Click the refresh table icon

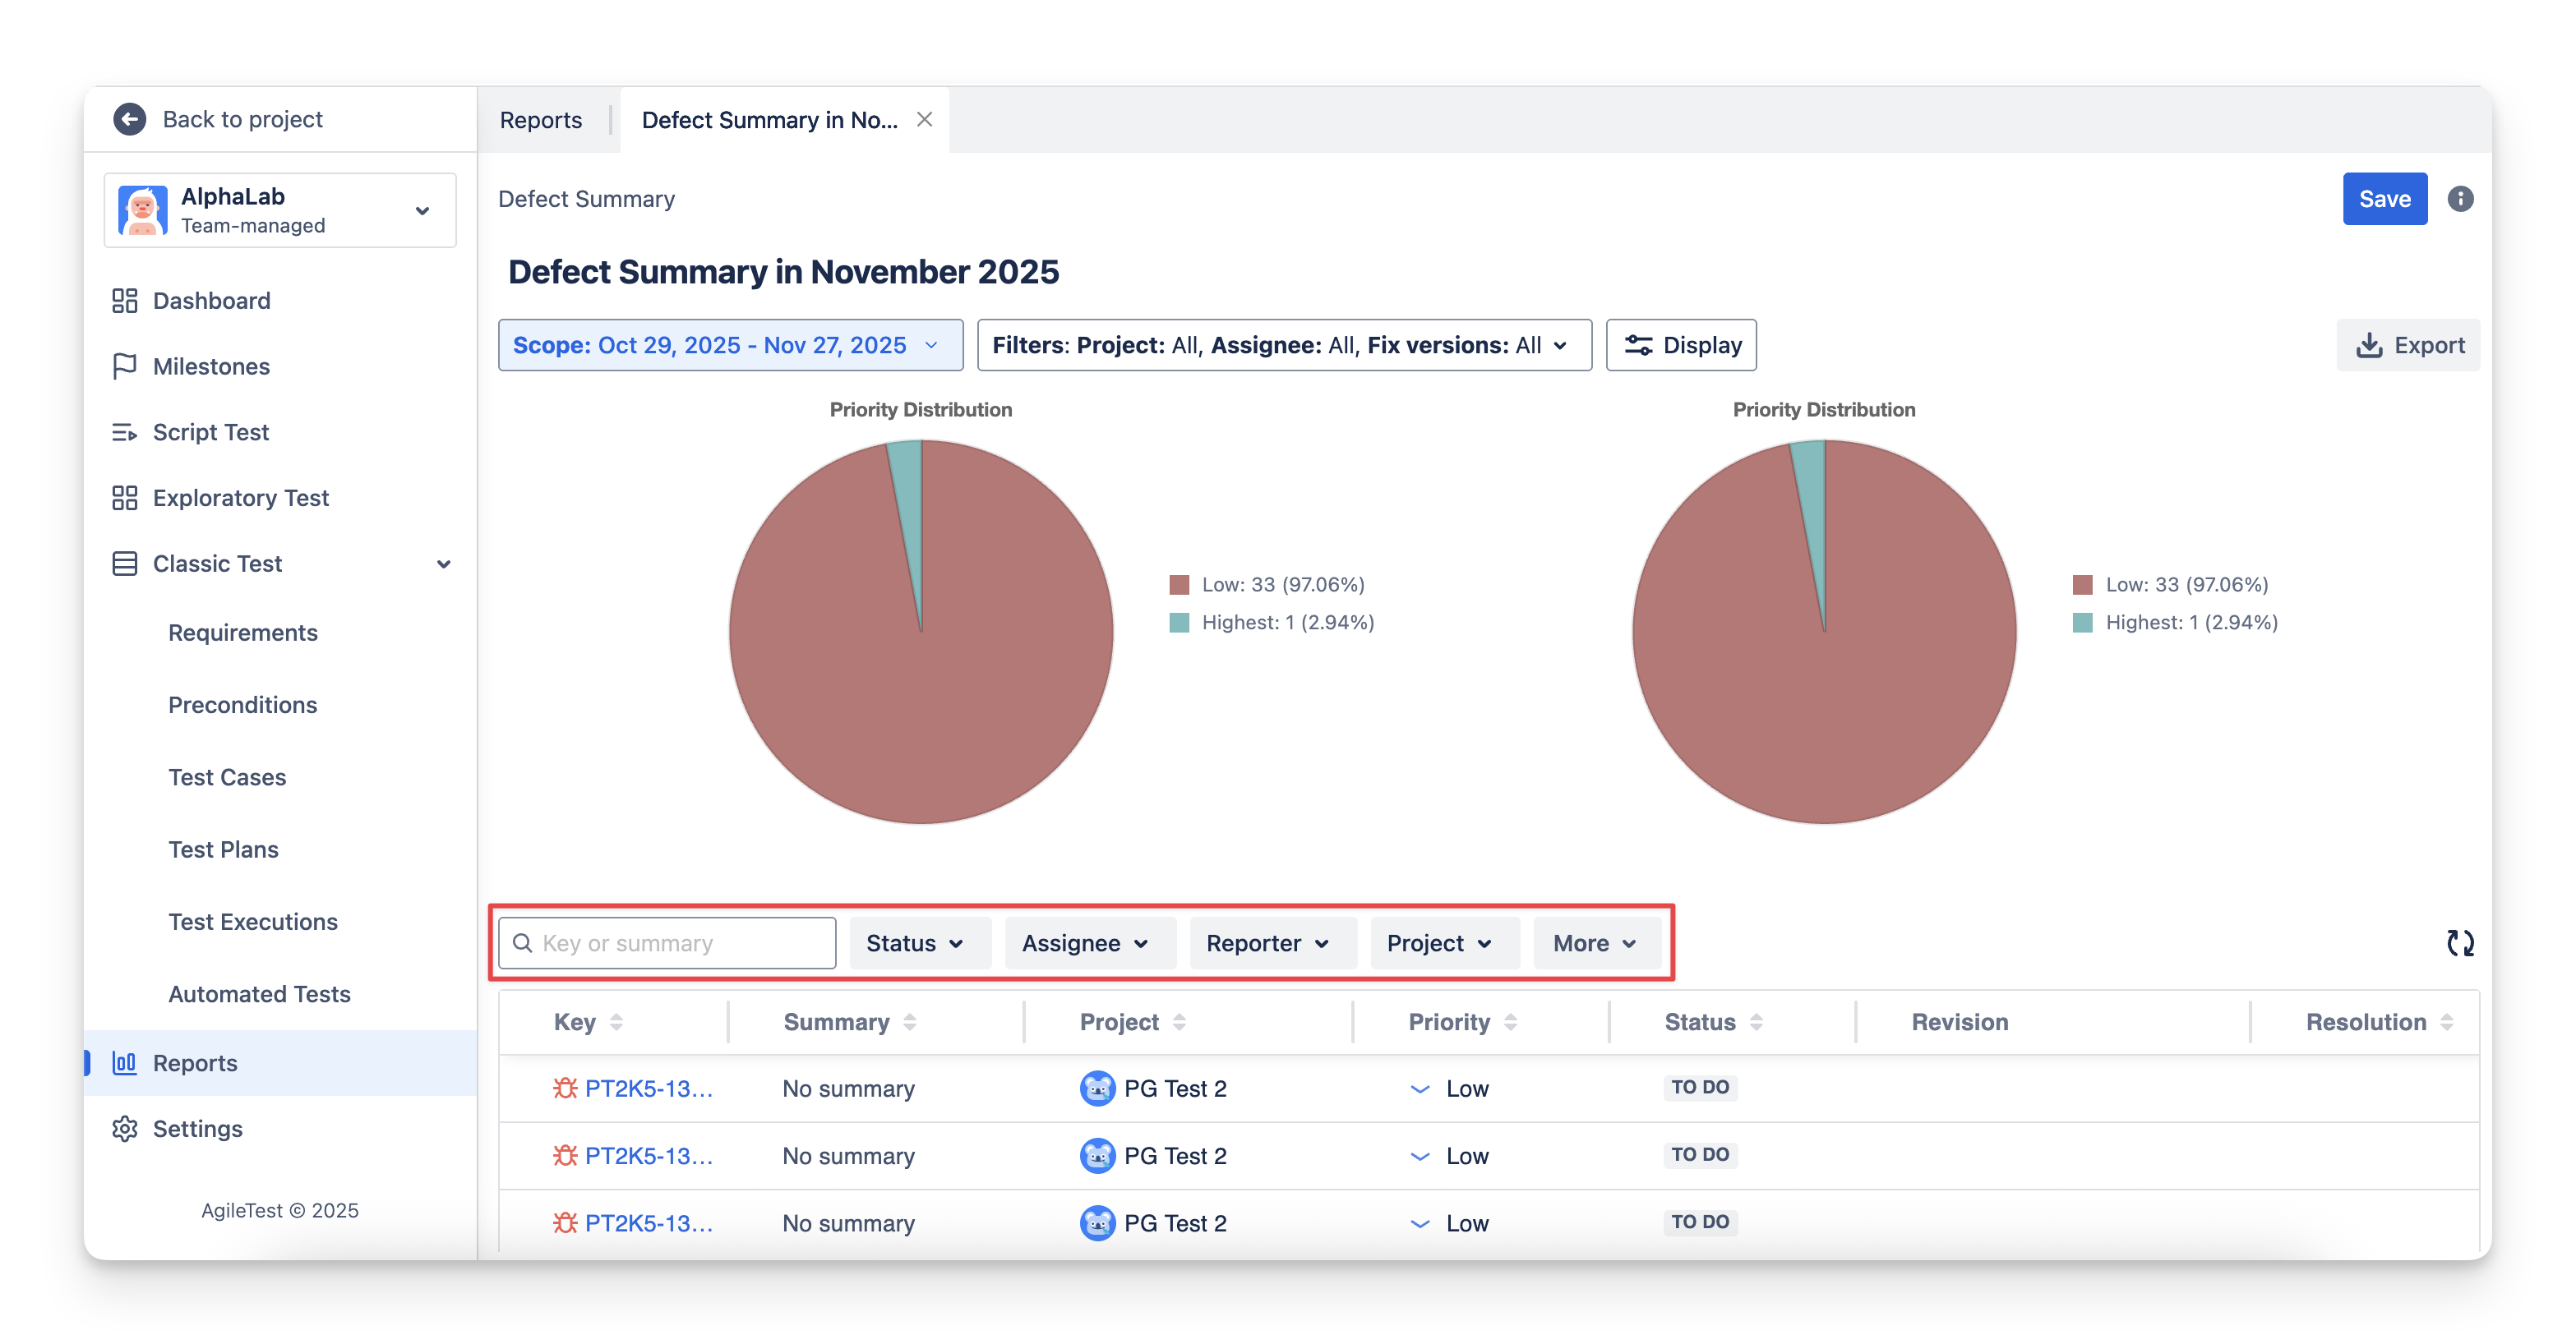[x=2460, y=942]
